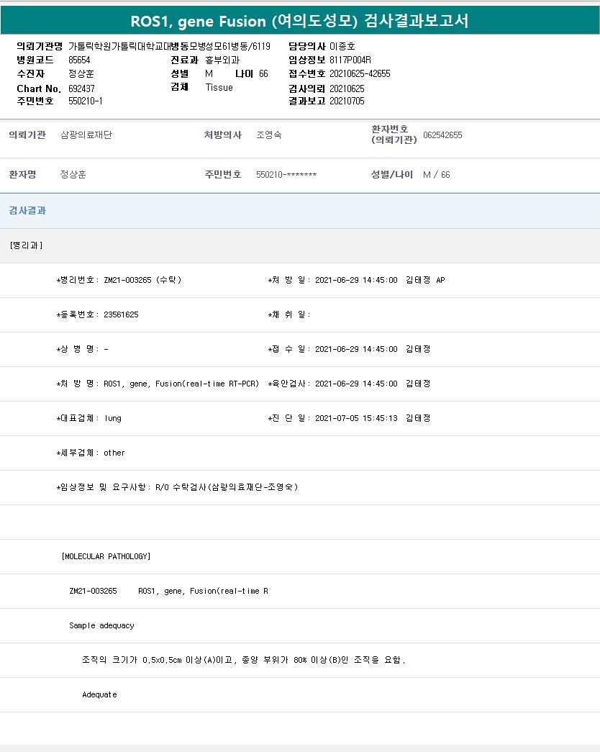
Task: Click hospital code value 85654
Action: tap(79, 60)
